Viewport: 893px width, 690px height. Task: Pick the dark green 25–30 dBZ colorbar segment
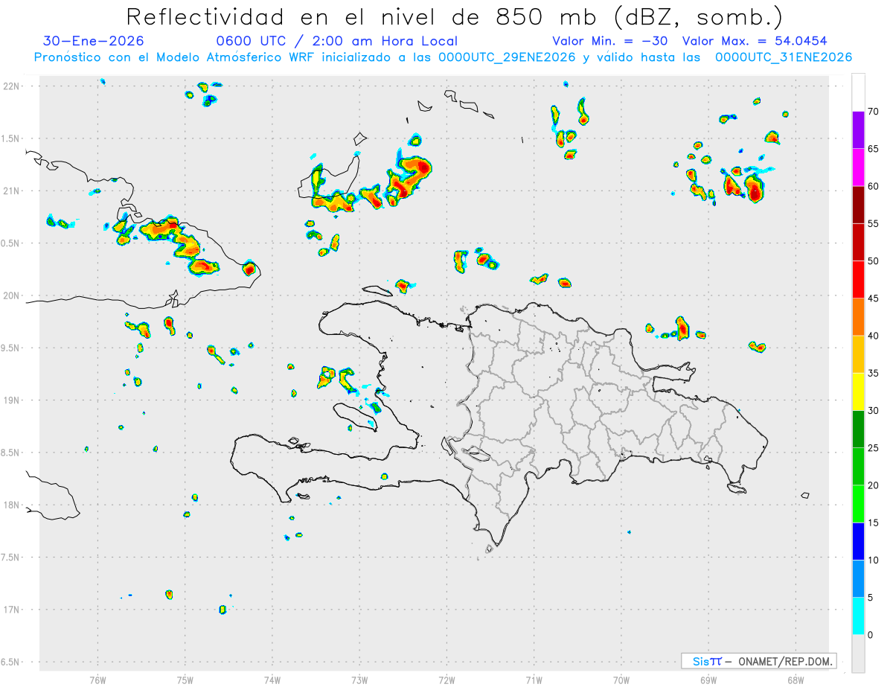pos(858,429)
